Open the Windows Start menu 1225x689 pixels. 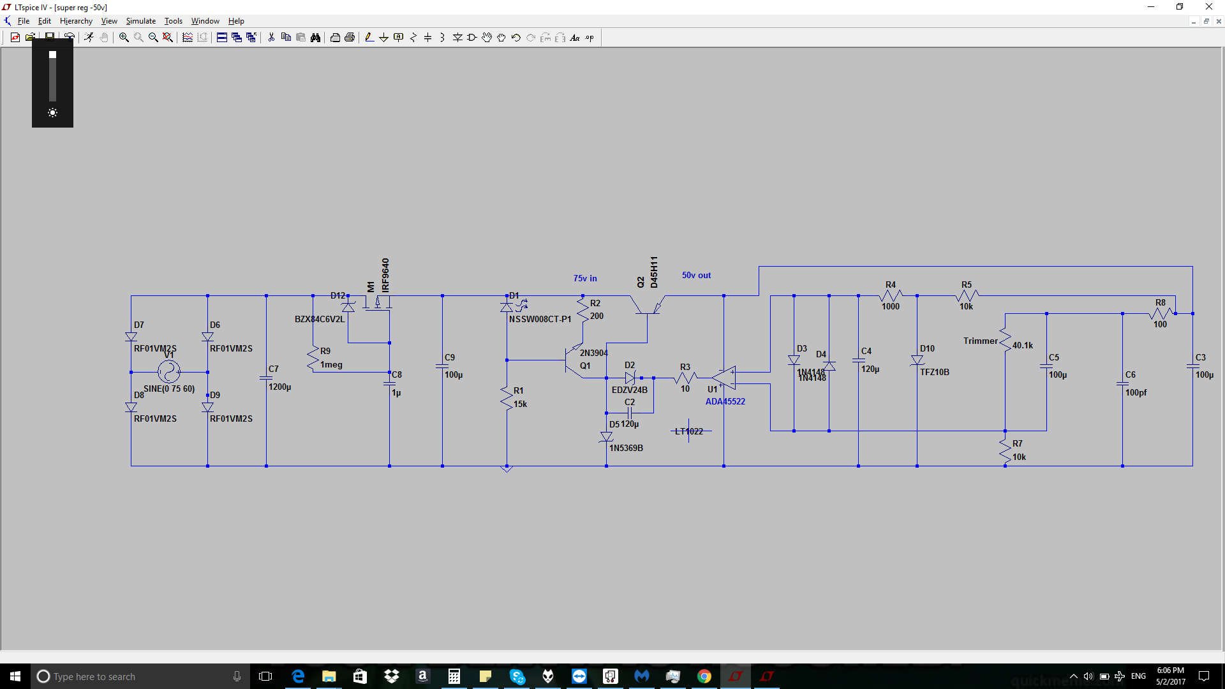(x=15, y=676)
